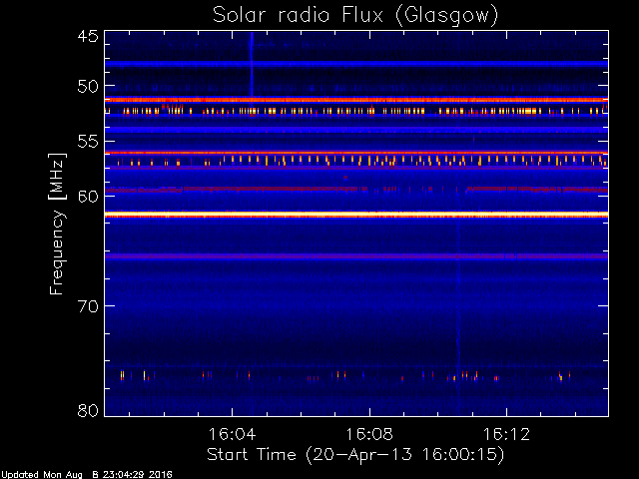Screen dimensions: 639x479
Task: Click the "Start Time (20-Apr-13 16:00:15)" label
Action: (355, 455)
